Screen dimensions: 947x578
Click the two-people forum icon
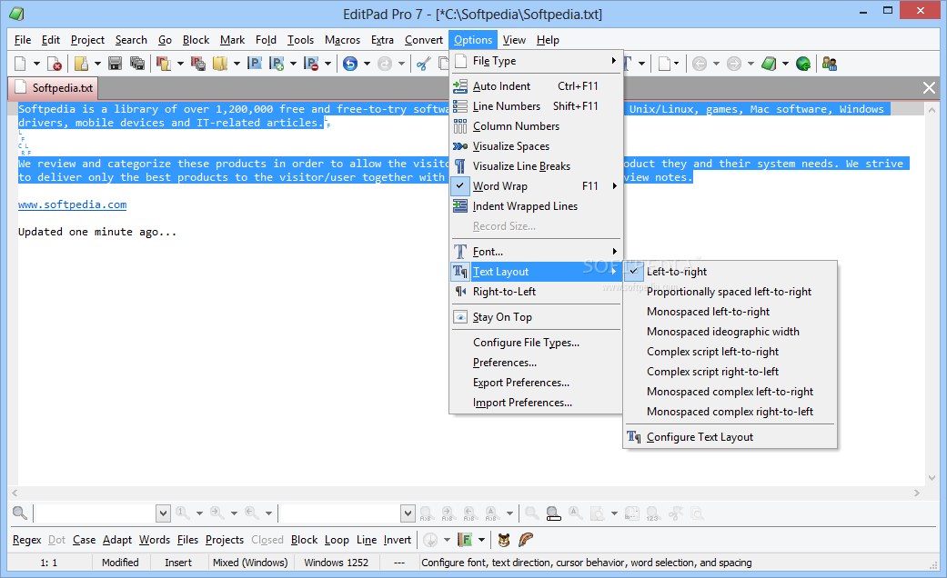point(830,64)
